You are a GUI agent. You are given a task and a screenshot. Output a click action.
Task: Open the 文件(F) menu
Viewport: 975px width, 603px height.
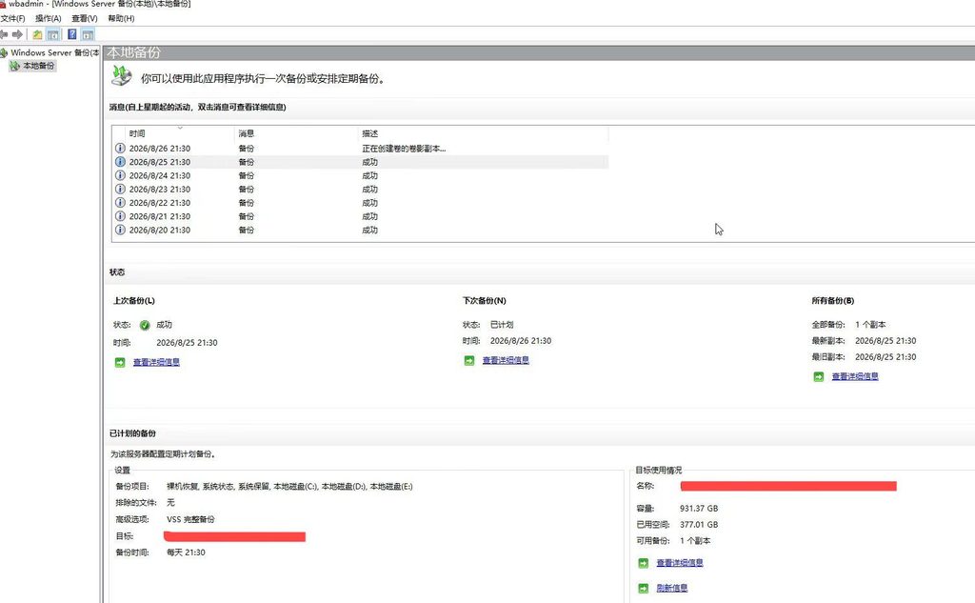click(x=12, y=19)
